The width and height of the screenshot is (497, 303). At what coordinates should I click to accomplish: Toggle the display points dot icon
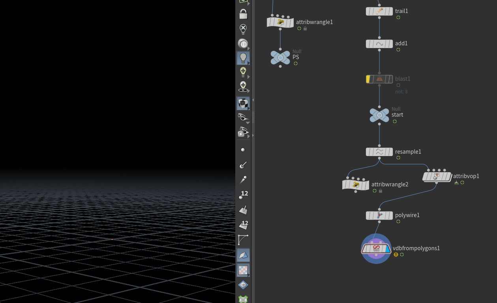[243, 150]
